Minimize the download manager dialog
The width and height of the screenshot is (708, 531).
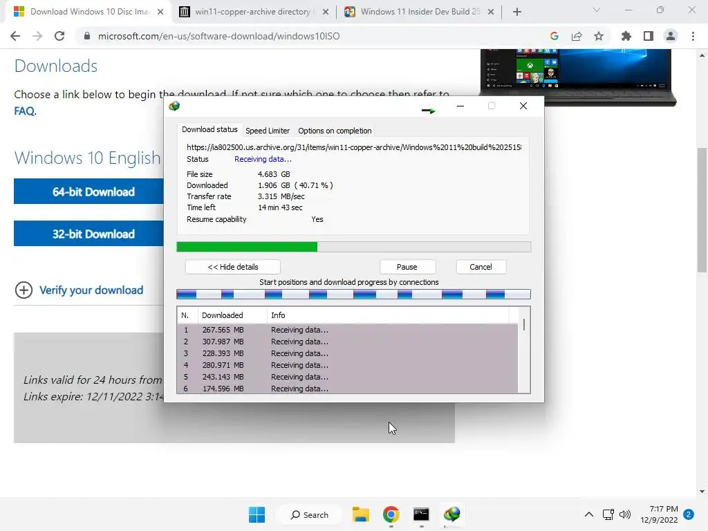click(460, 106)
